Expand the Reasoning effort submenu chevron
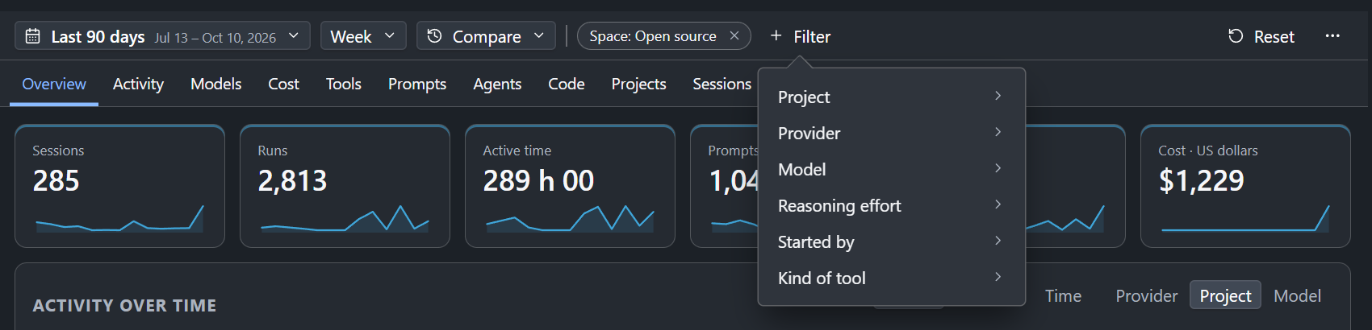Screen dimensions: 1372x330 pyautogui.click(x=998, y=204)
